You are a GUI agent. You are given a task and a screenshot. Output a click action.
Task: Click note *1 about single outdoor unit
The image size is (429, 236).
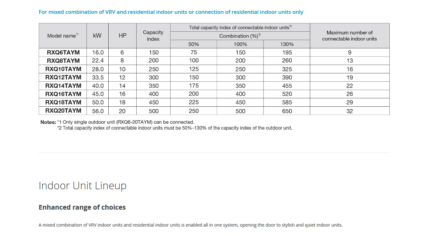pyautogui.click(x=126, y=122)
